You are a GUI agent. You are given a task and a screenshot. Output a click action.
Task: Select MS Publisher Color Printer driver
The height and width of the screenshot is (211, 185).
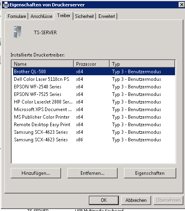click(94, 117)
